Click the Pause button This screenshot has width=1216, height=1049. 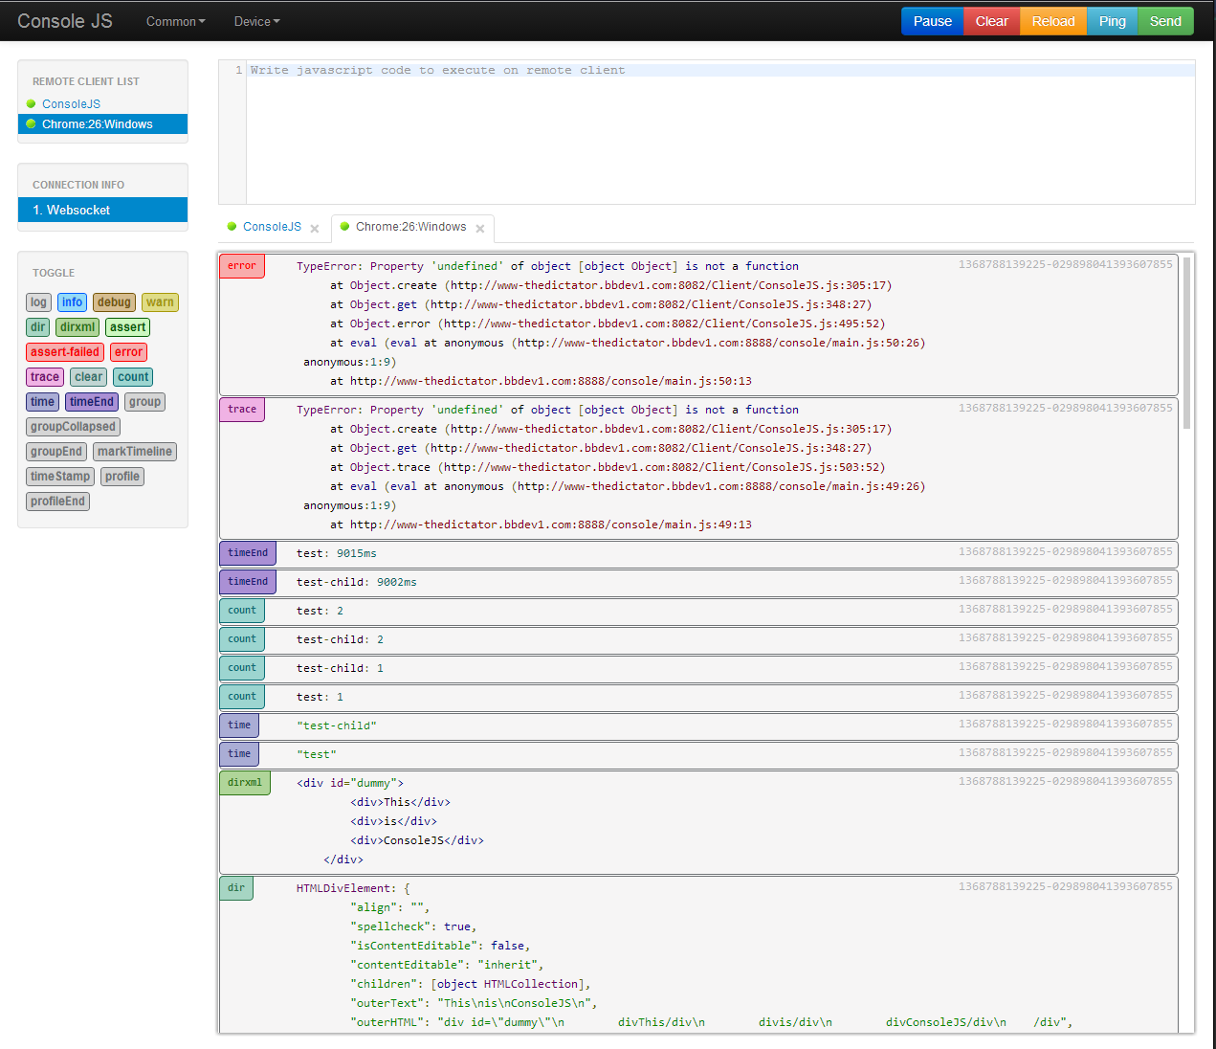[x=933, y=21]
